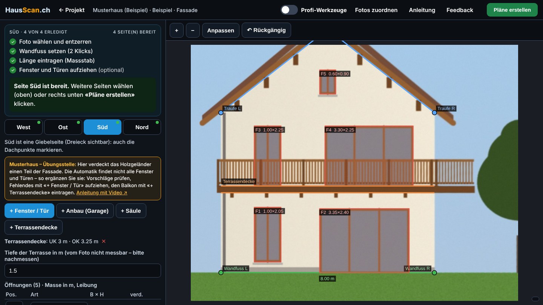Click the Anpassen button

point(221,30)
